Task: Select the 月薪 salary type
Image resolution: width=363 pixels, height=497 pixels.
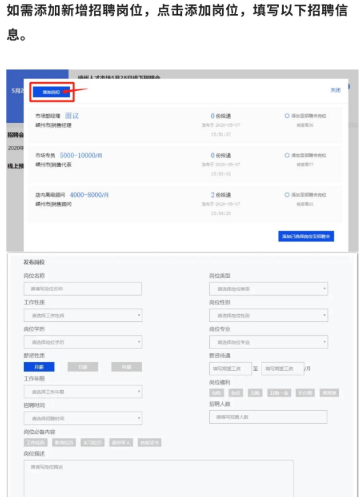Action: [x=39, y=367]
